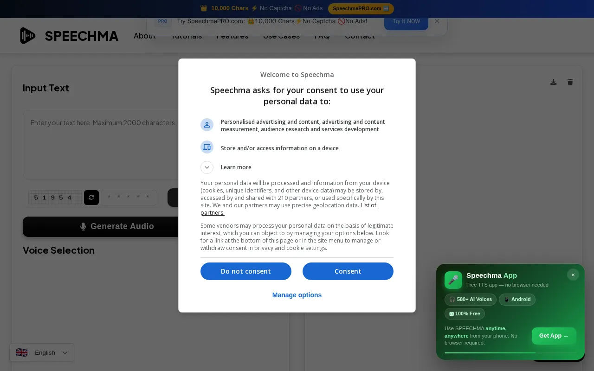
Task: Click the Try it NOW button
Action: [x=406, y=21]
